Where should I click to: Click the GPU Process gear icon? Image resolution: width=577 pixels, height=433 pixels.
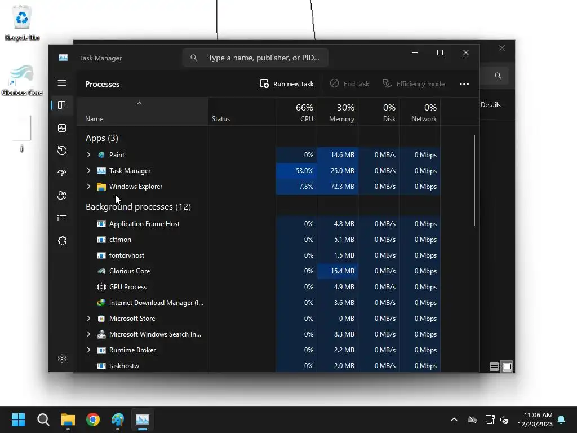[101, 287]
